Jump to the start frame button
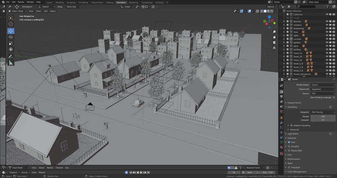 [130, 172]
